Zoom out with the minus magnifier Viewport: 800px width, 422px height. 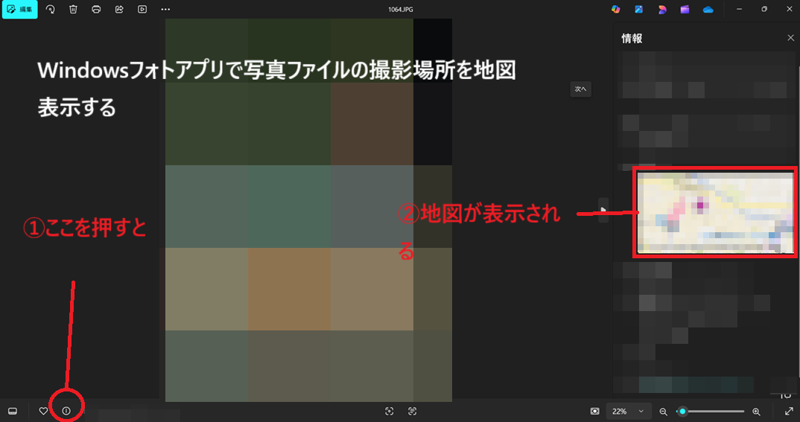tap(663, 412)
